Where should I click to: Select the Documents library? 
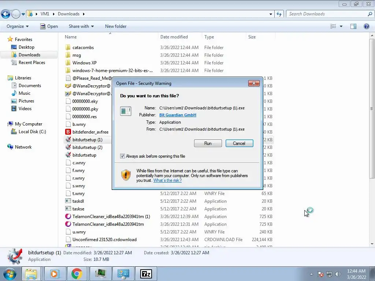tap(30, 86)
